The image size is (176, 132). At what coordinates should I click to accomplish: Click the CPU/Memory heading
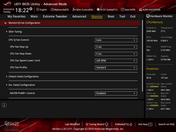[154, 22]
